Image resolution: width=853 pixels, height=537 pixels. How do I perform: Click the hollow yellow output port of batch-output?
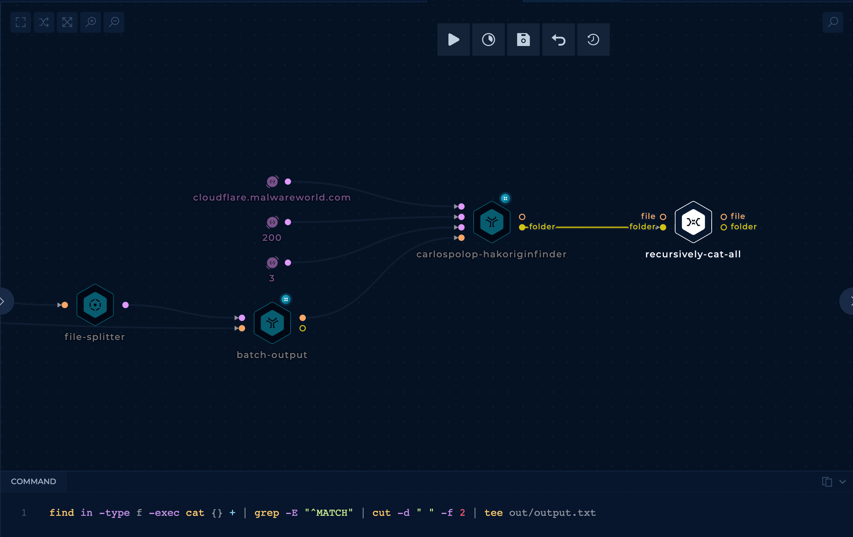coord(303,328)
